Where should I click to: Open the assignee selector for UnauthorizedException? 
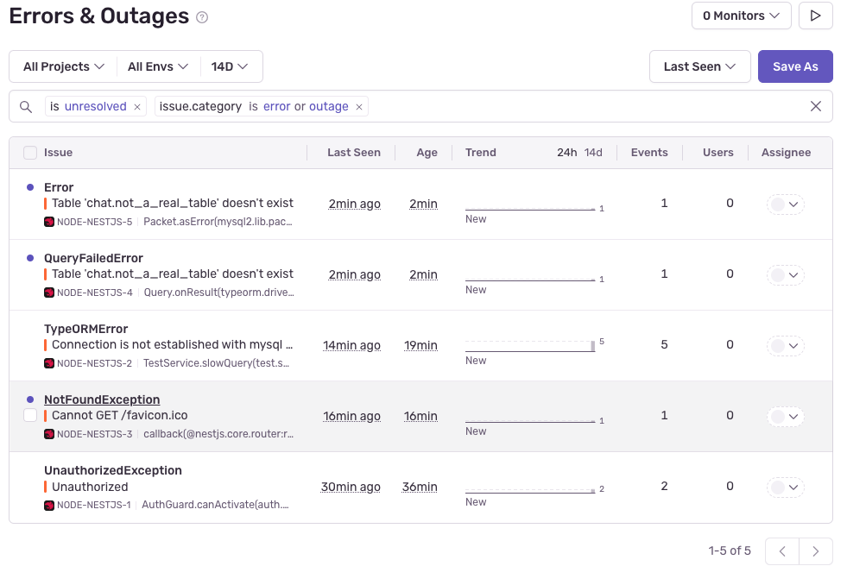pos(786,487)
